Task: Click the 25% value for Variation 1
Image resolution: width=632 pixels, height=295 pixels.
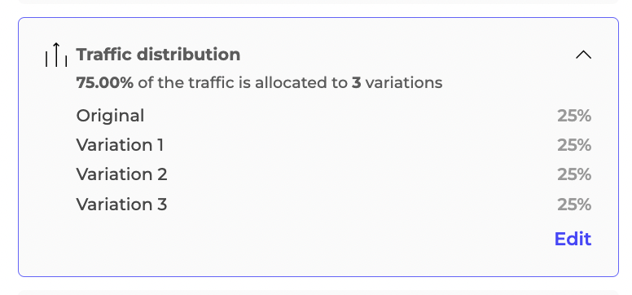Action: pyautogui.click(x=574, y=145)
